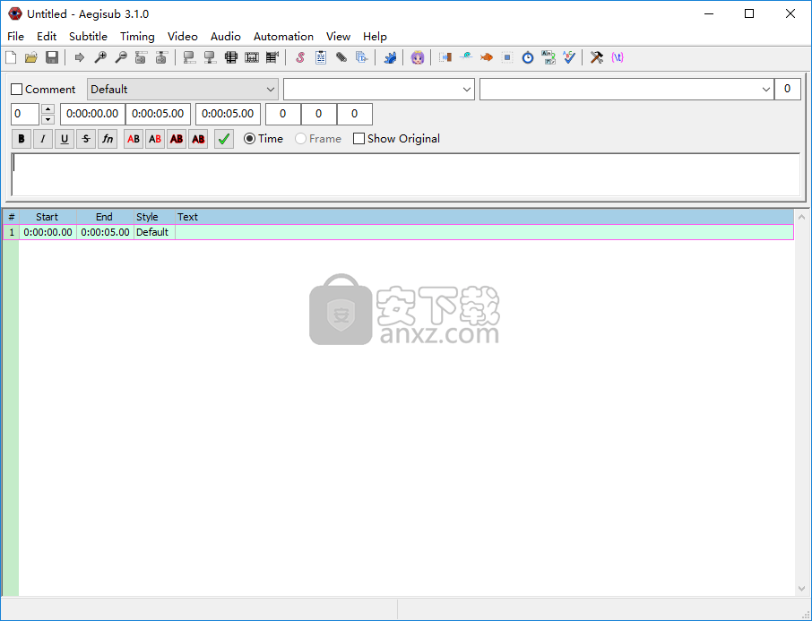Create a new subtitles file
This screenshot has height=621, width=812.
click(11, 57)
